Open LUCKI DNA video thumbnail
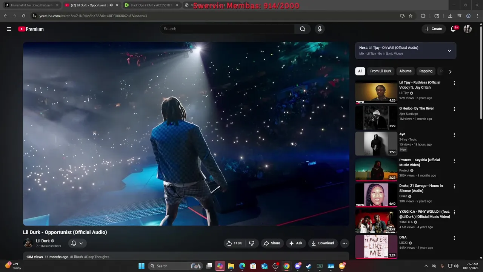Image resolution: width=483 pixels, height=272 pixels. pos(376,247)
